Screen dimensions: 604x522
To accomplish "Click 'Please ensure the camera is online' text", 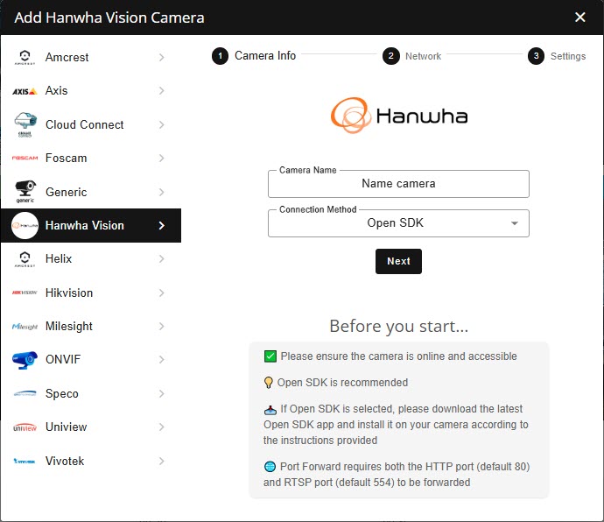I will [x=398, y=356].
